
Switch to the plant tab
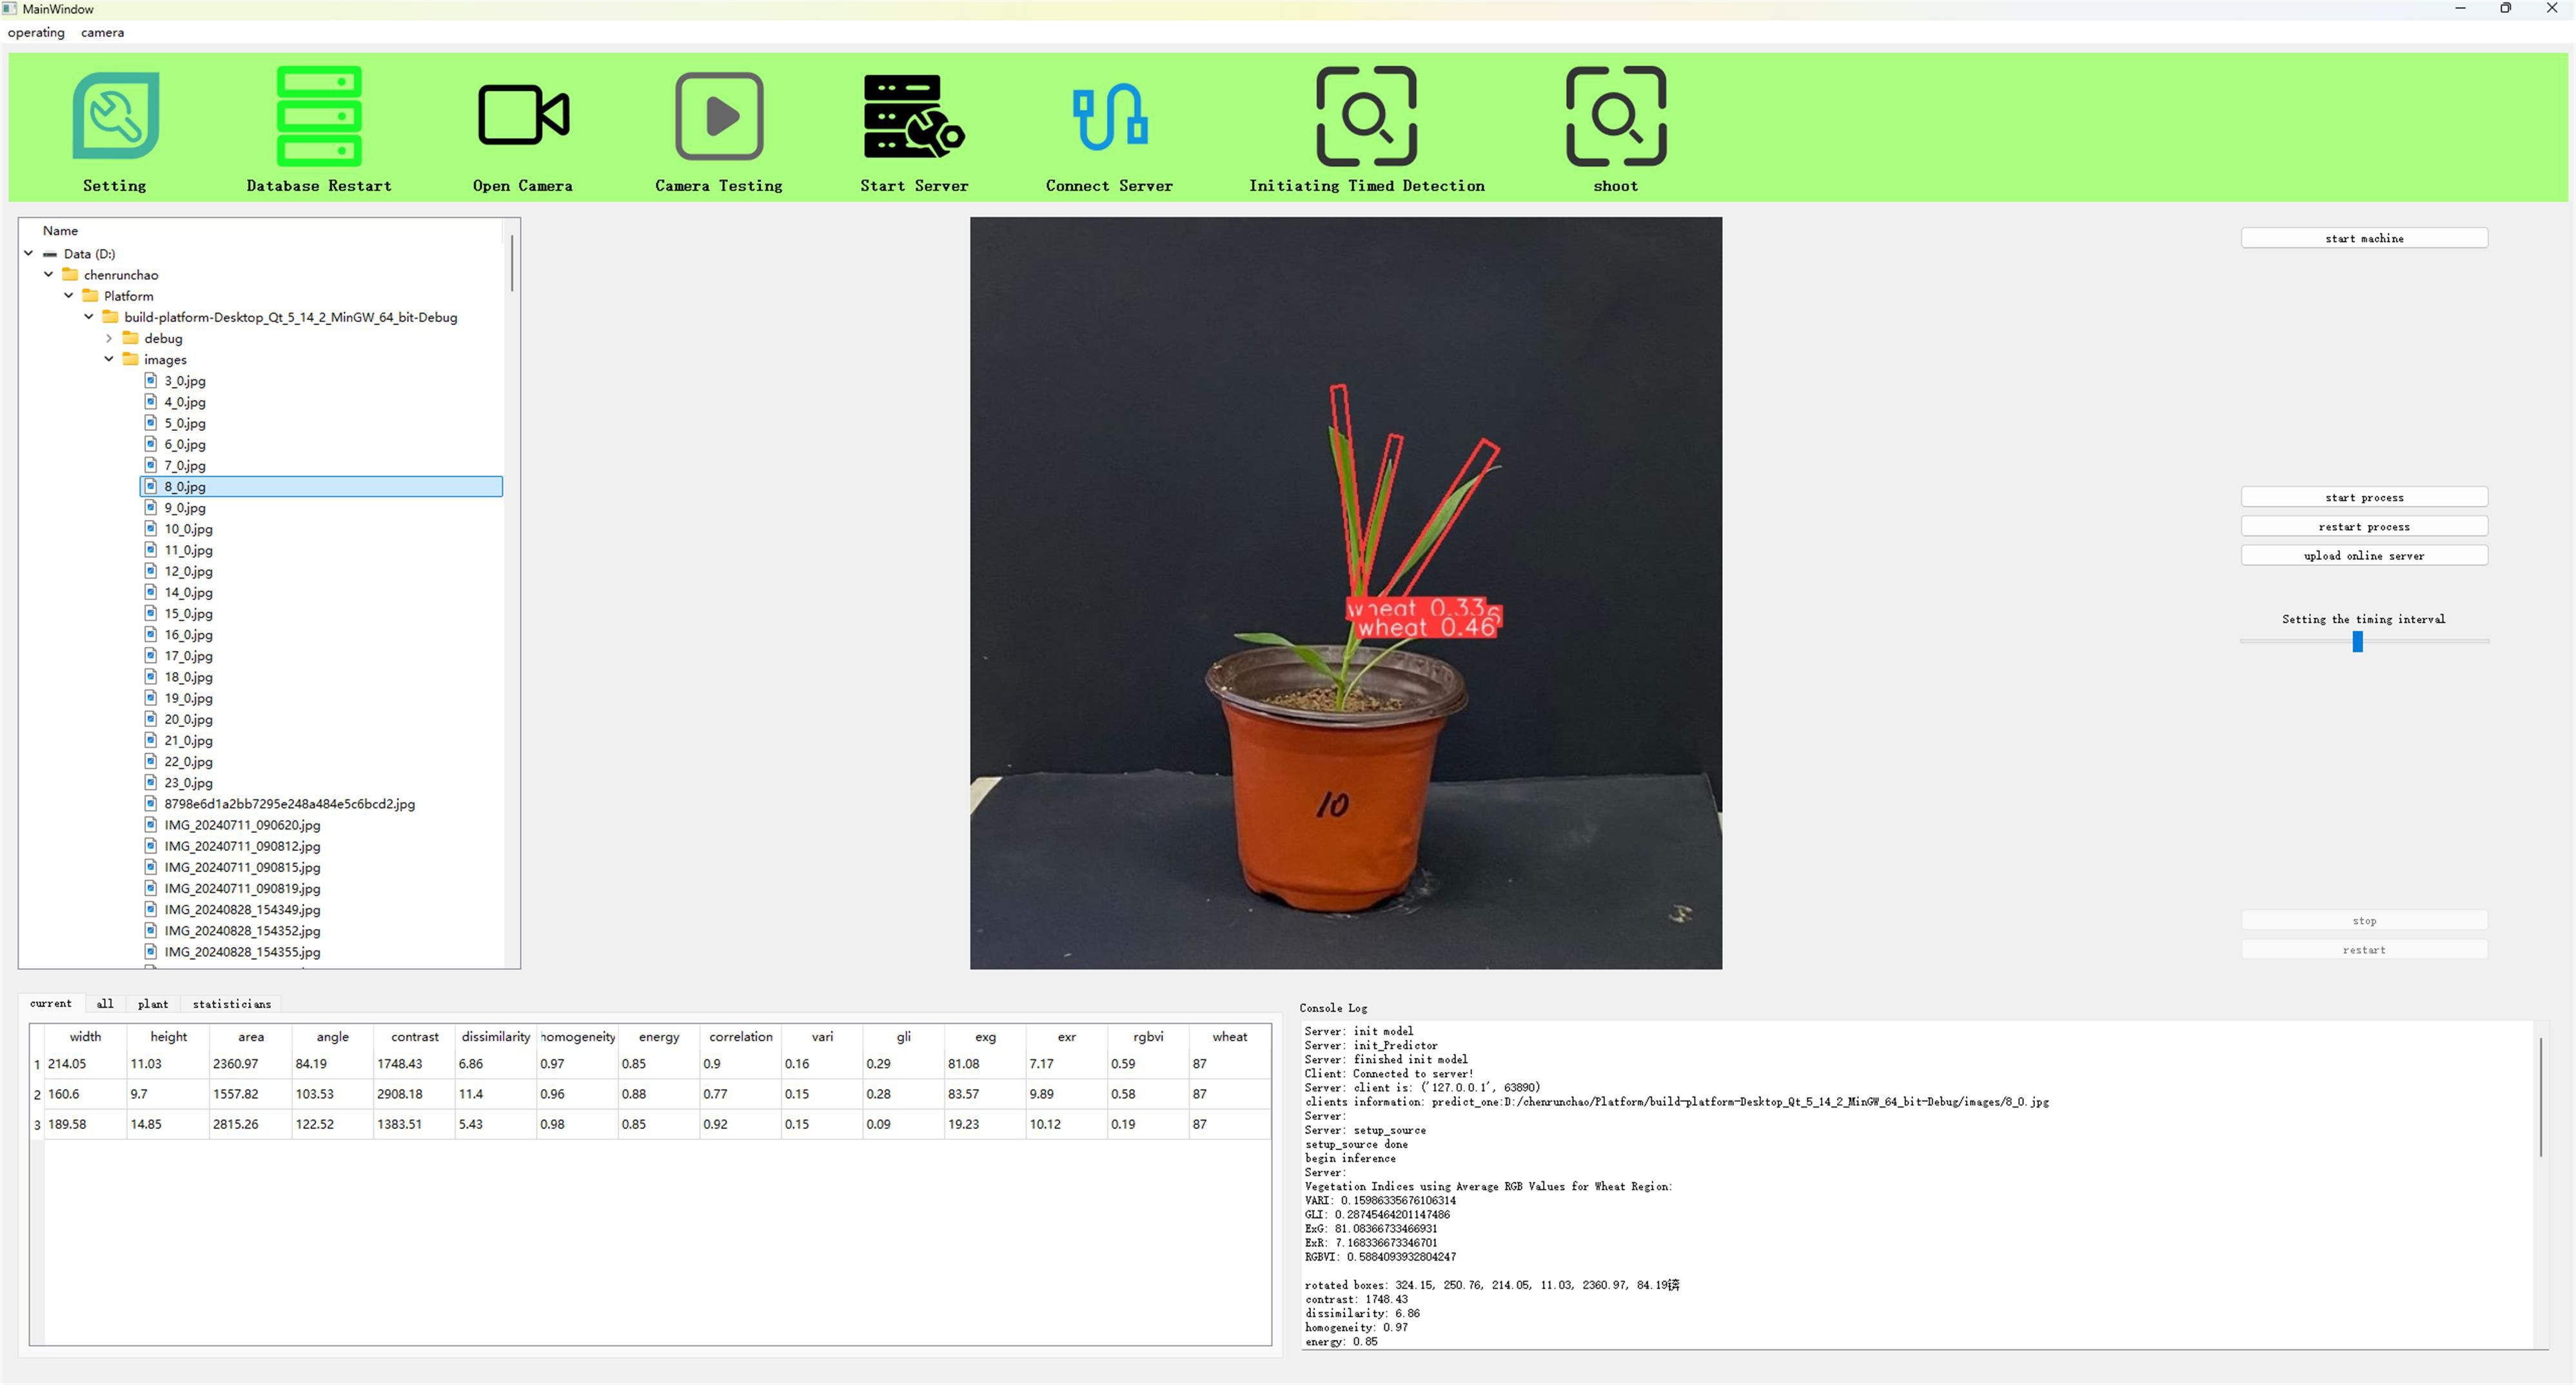click(x=153, y=1004)
